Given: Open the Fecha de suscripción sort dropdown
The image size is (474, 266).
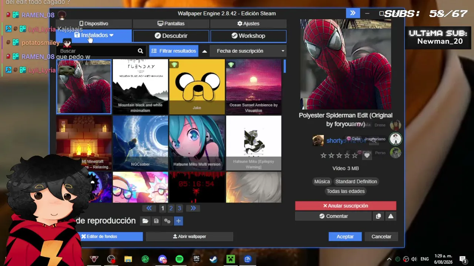Looking at the screenshot, I should 248,51.
